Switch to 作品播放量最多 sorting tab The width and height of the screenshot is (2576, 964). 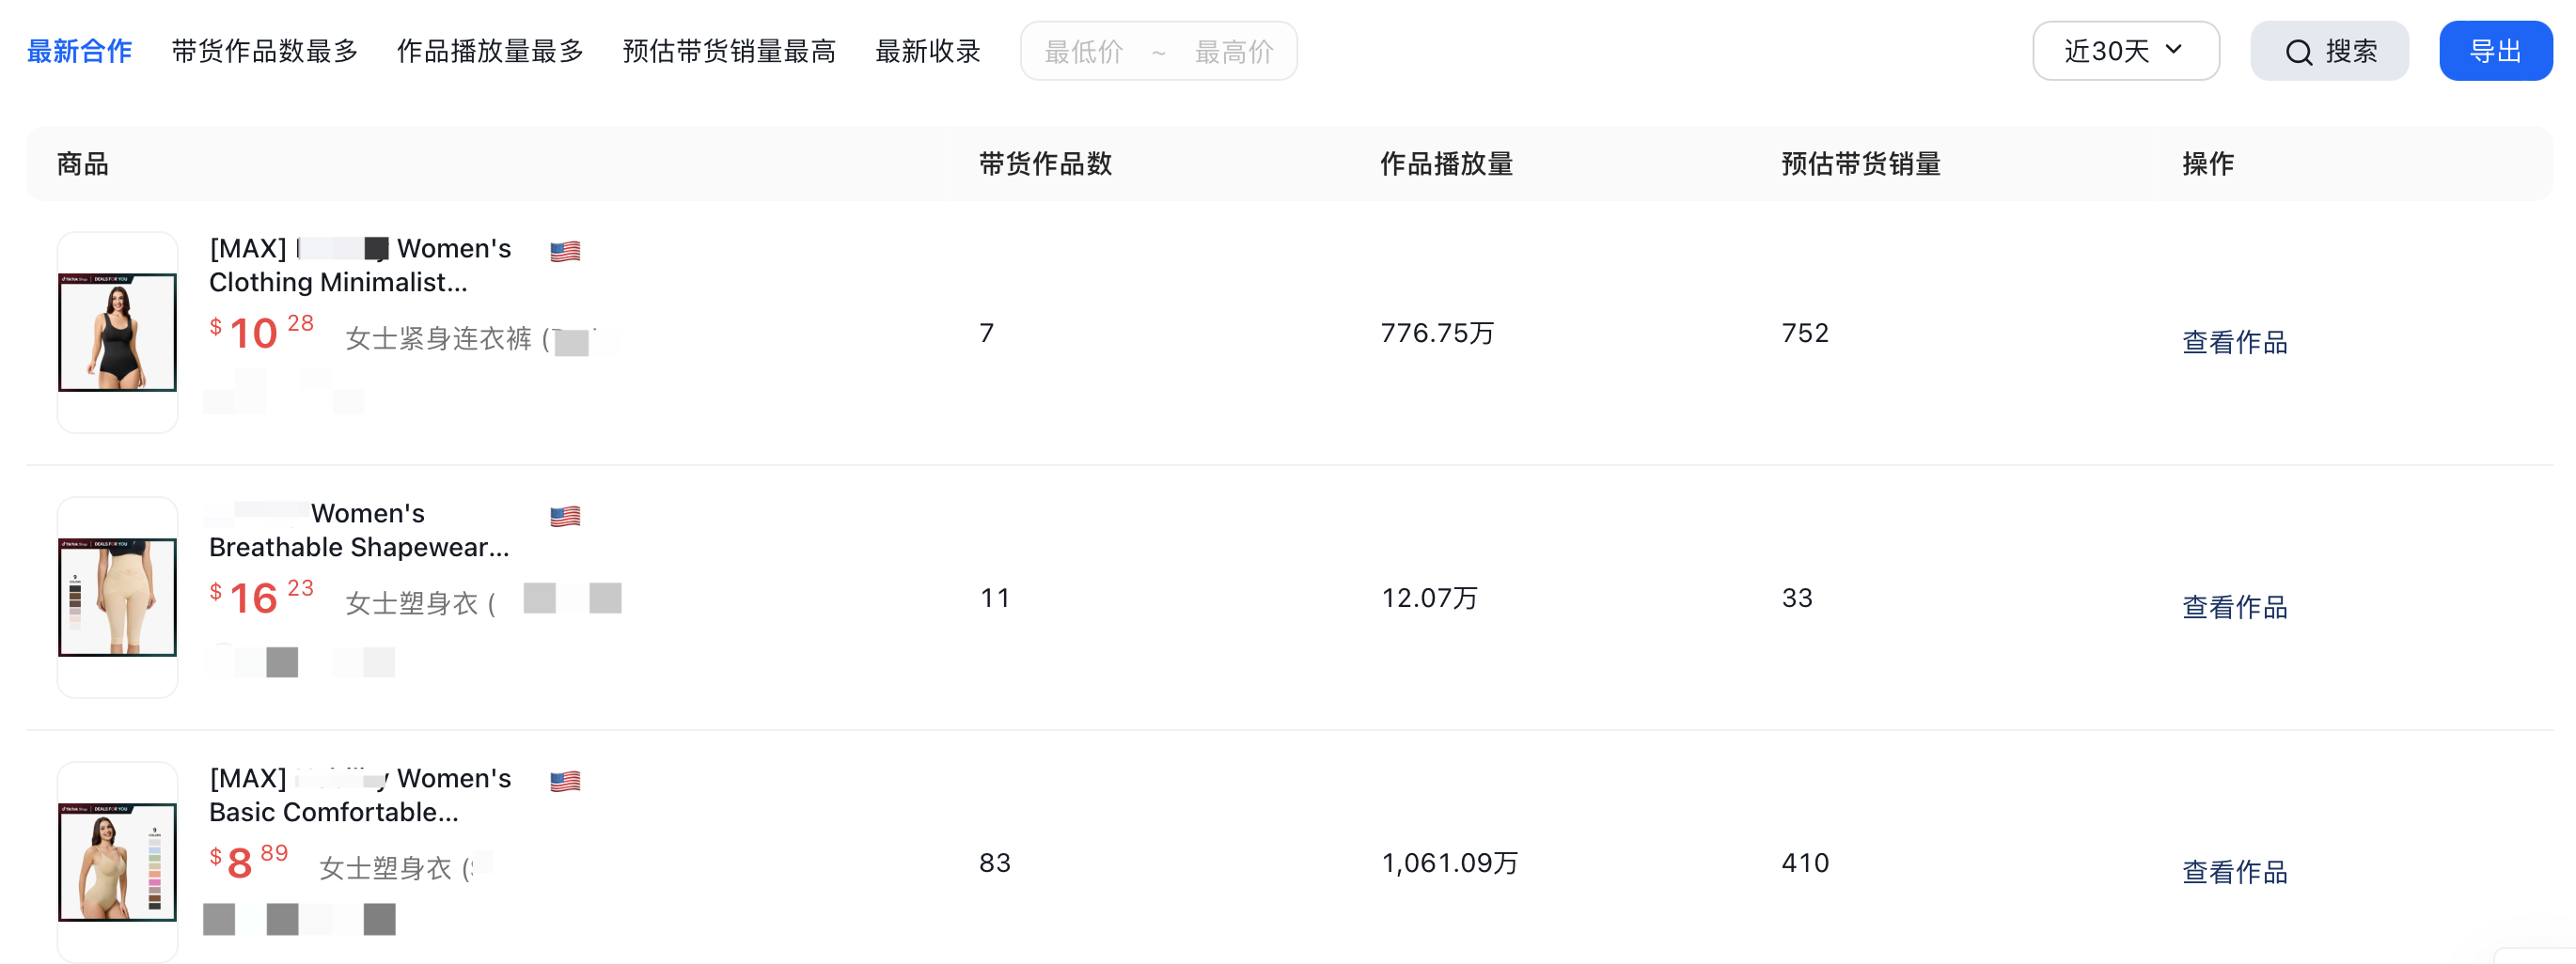click(x=490, y=51)
